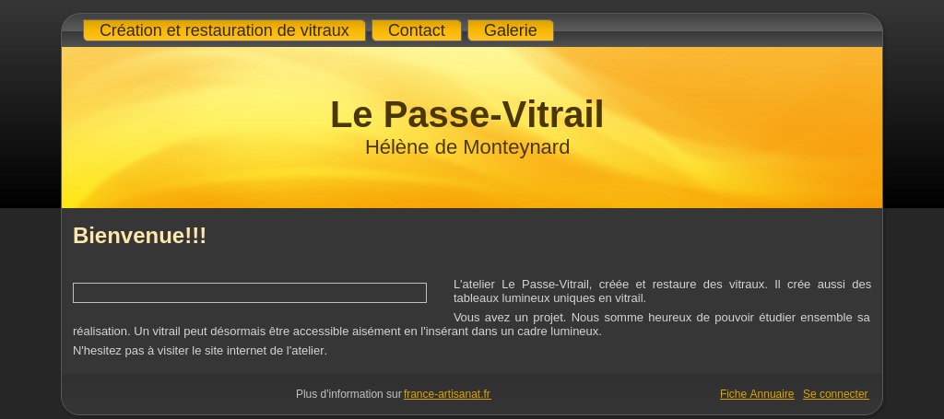Click the paragraph starting "L'atelier Le Passe-Vitrail"

click(x=662, y=291)
